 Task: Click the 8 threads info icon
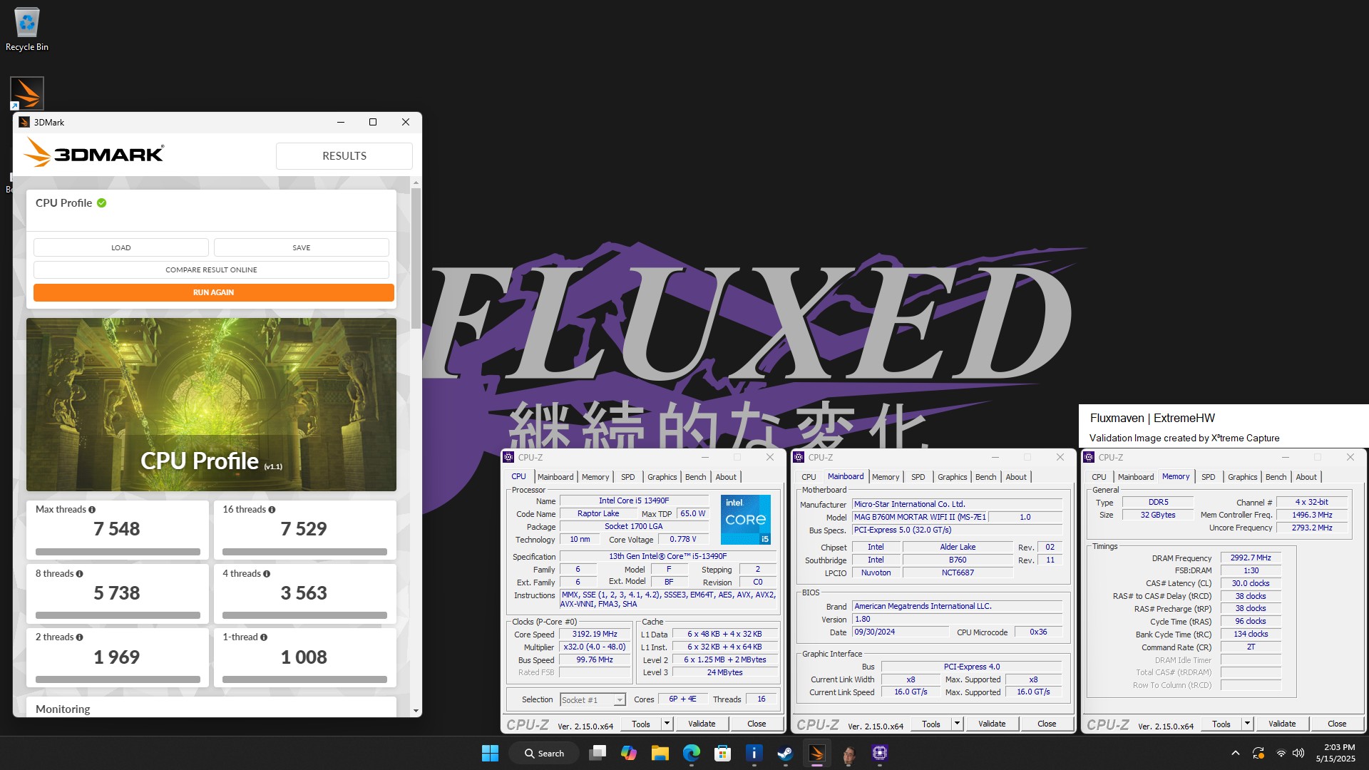79,574
